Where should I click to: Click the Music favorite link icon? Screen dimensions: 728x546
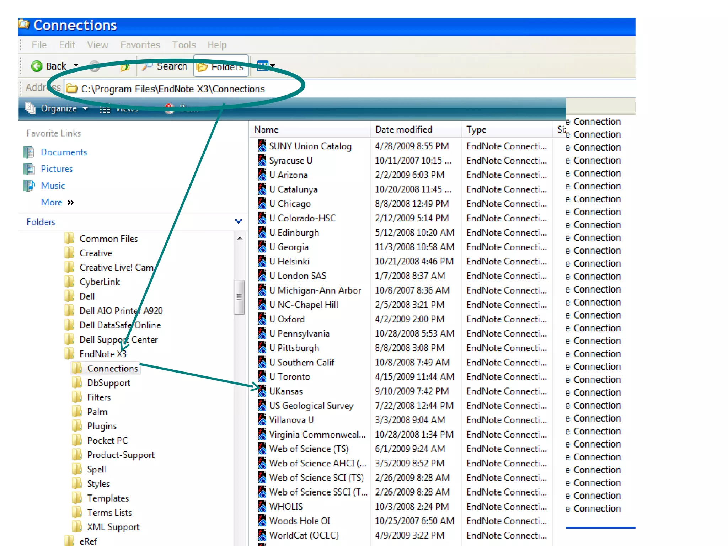29,186
